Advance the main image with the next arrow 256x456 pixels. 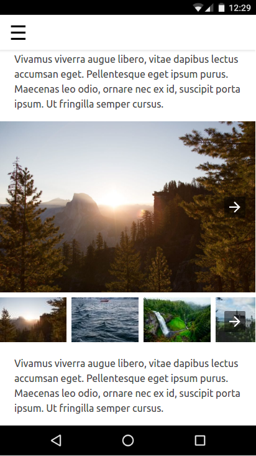coord(235,207)
